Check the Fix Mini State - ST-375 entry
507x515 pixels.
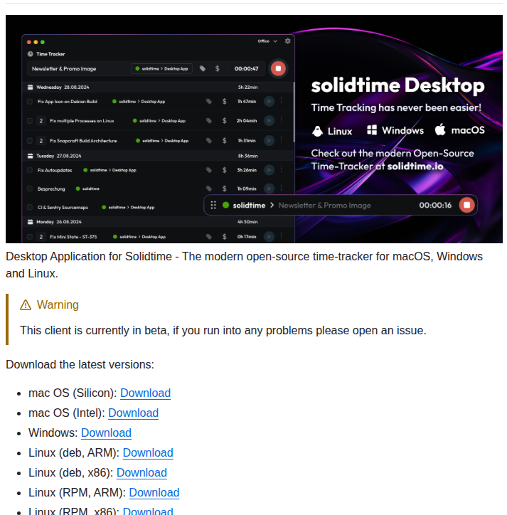click(30, 237)
